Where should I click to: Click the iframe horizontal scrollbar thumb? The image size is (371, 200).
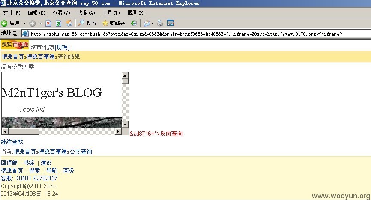pos(24,131)
